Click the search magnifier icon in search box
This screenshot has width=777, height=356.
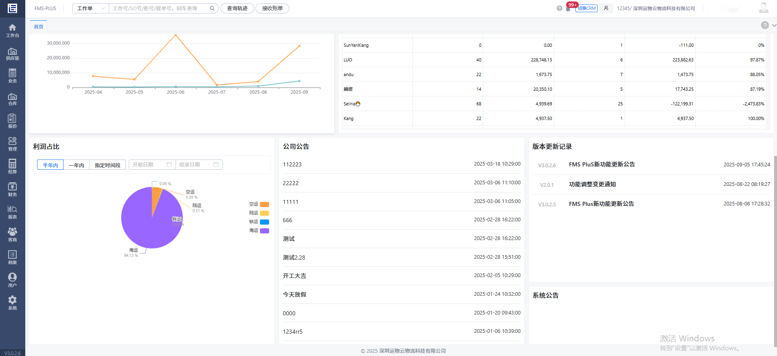212,9
